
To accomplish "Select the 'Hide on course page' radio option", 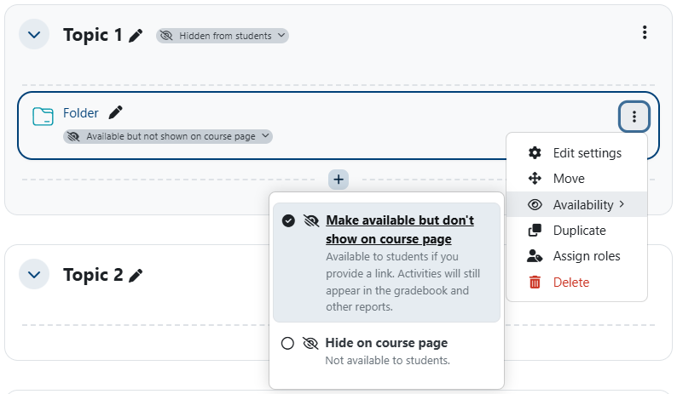I will click(x=287, y=344).
